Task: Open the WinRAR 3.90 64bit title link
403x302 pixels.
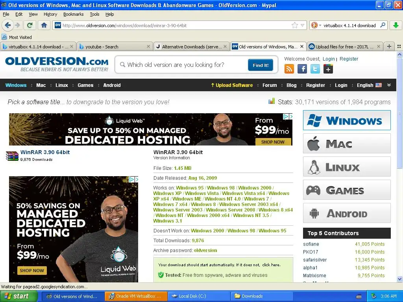Action: [x=45, y=152]
